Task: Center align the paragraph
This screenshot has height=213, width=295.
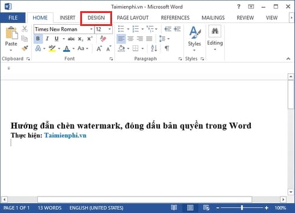Action: tap(130, 38)
